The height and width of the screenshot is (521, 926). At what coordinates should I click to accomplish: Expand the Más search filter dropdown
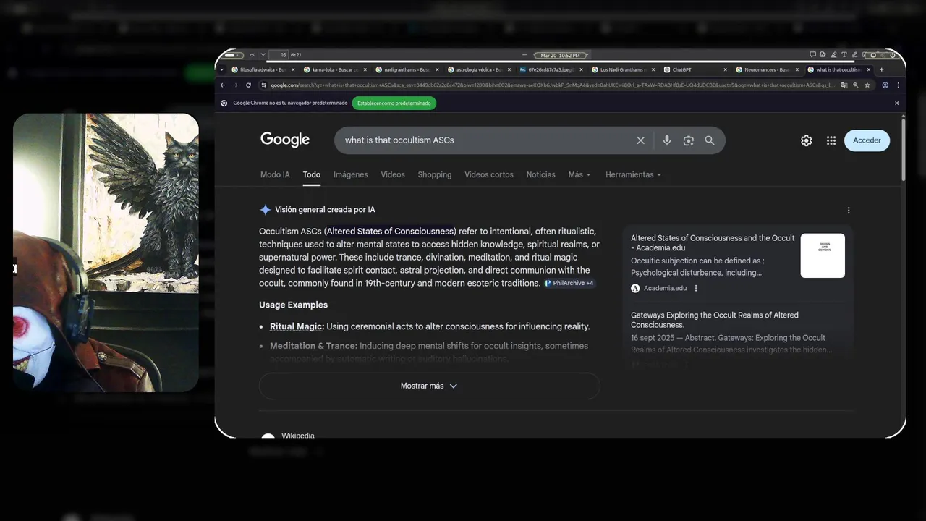point(579,174)
